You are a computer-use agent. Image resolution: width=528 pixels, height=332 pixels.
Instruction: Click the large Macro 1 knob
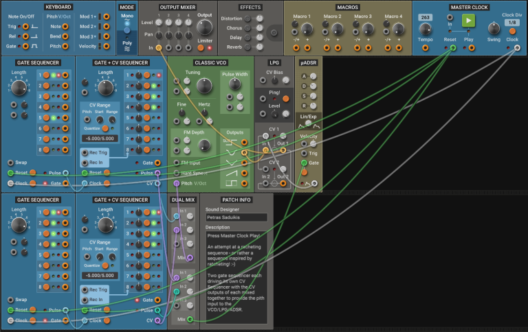[x=307, y=29]
